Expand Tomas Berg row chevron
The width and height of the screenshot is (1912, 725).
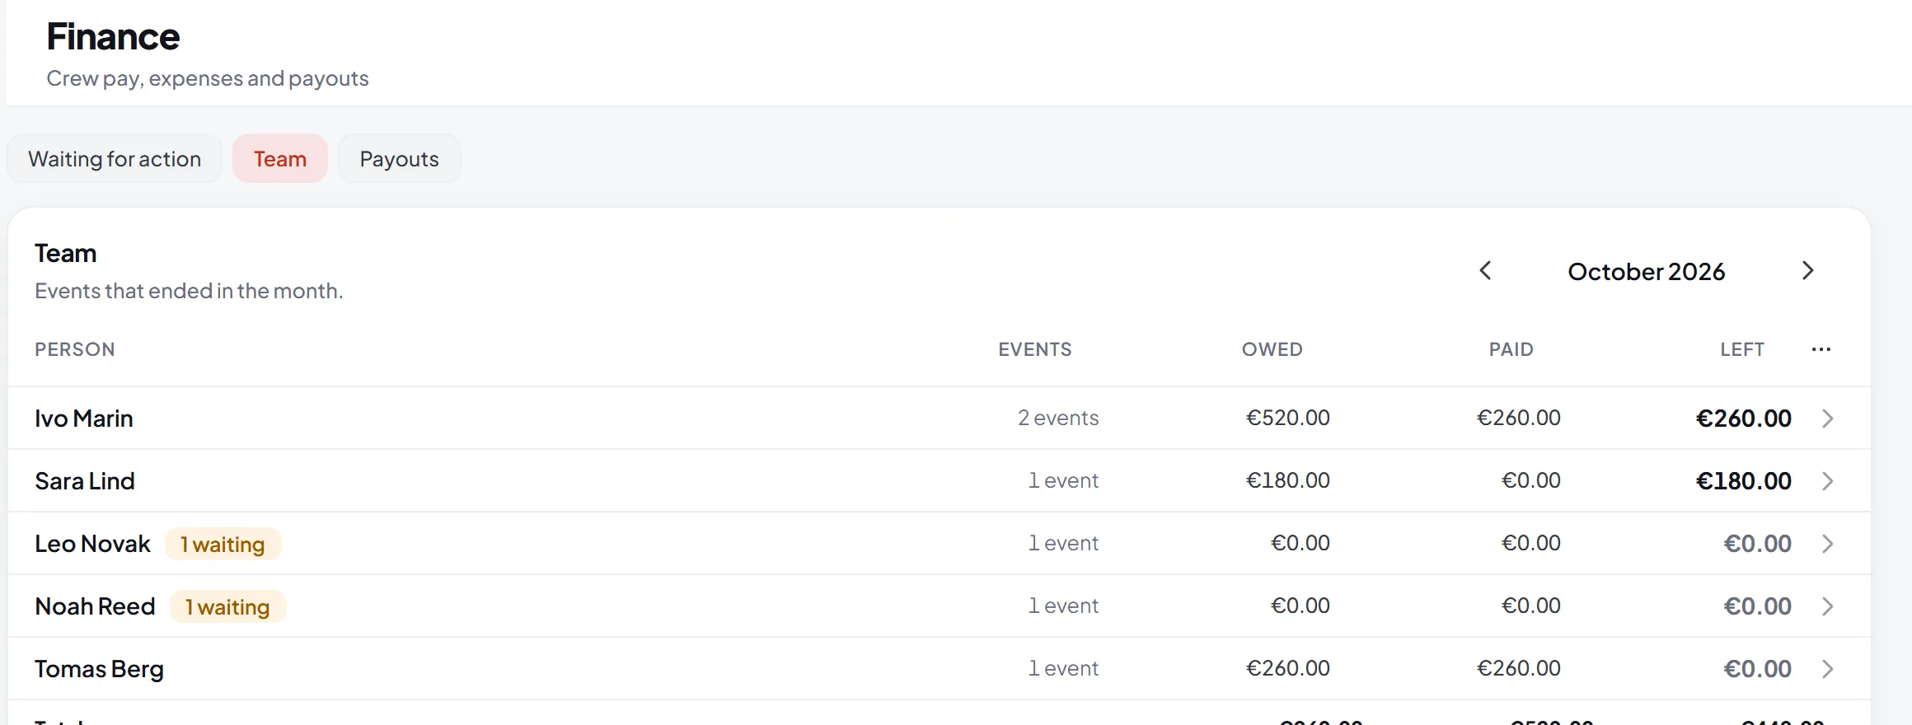(x=1827, y=669)
